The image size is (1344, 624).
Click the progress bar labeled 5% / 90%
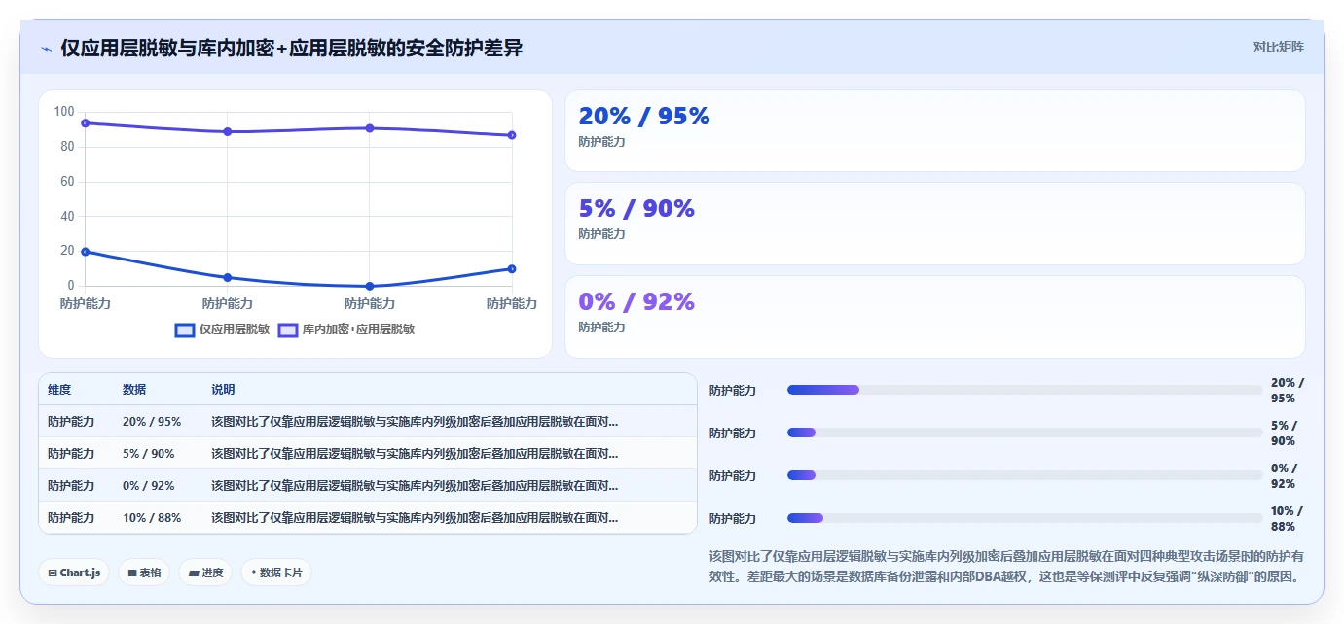point(1025,433)
